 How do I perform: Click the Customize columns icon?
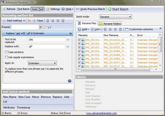click(127, 29)
